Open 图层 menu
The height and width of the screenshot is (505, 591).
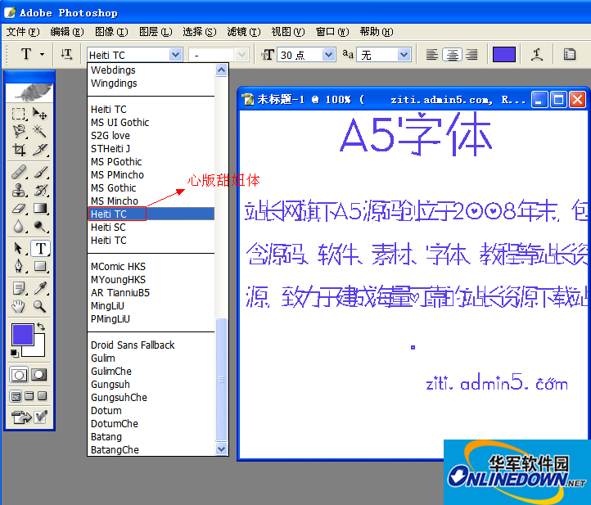pos(156,32)
